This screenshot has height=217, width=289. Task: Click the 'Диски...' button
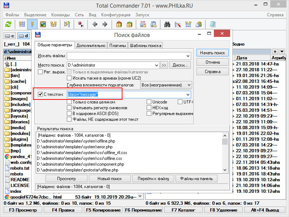180,65
